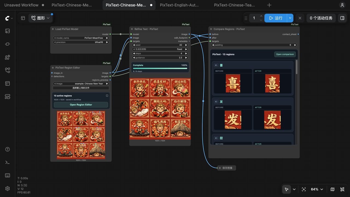Expand the run options arrow beside 运行
The image size is (350, 197).
290,18
